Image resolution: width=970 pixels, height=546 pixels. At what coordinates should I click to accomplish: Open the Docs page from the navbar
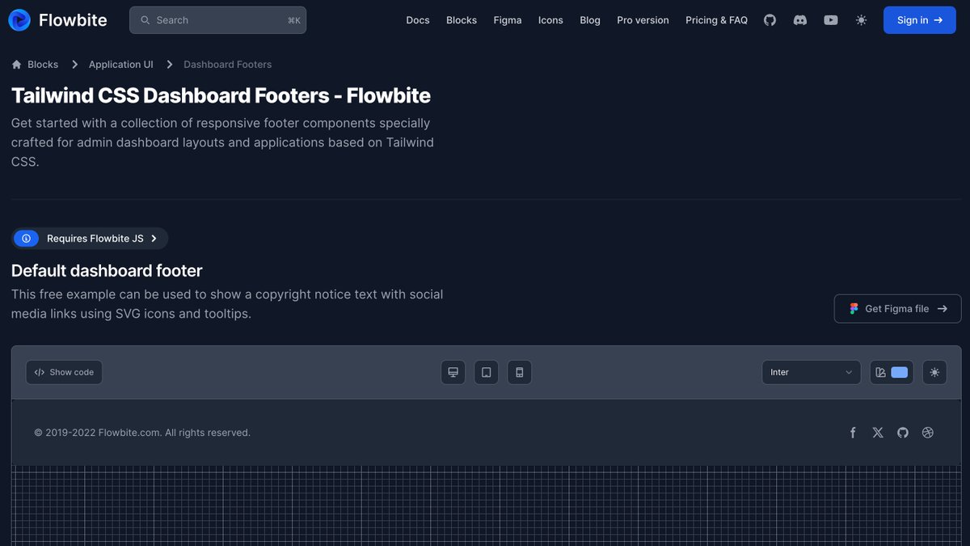click(418, 19)
